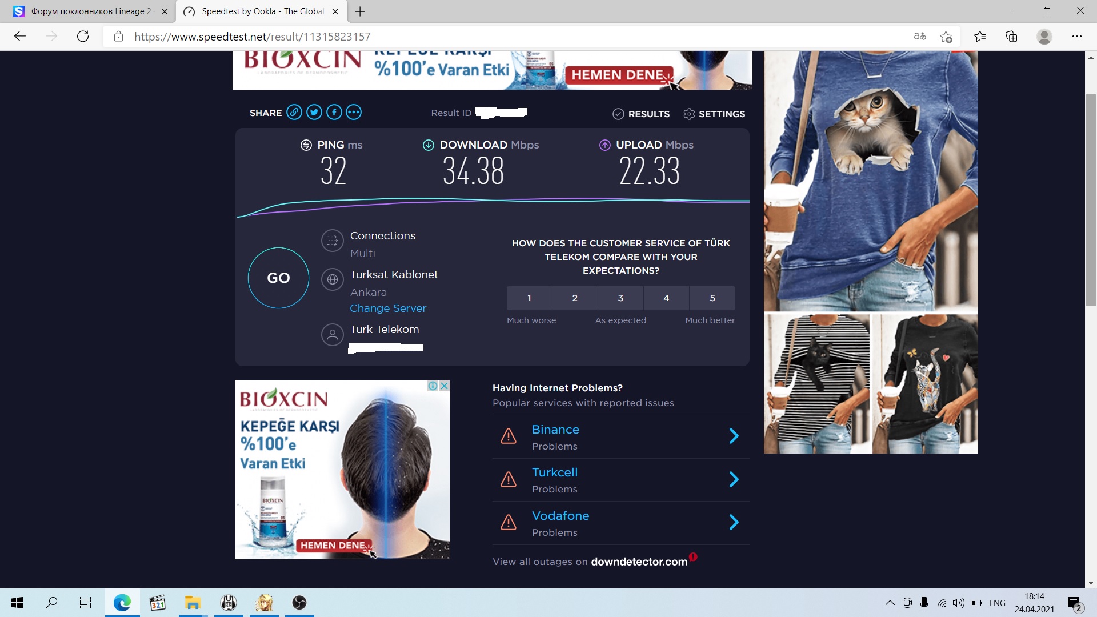Share the result on Twitter
The width and height of the screenshot is (1097, 617).
click(314, 112)
